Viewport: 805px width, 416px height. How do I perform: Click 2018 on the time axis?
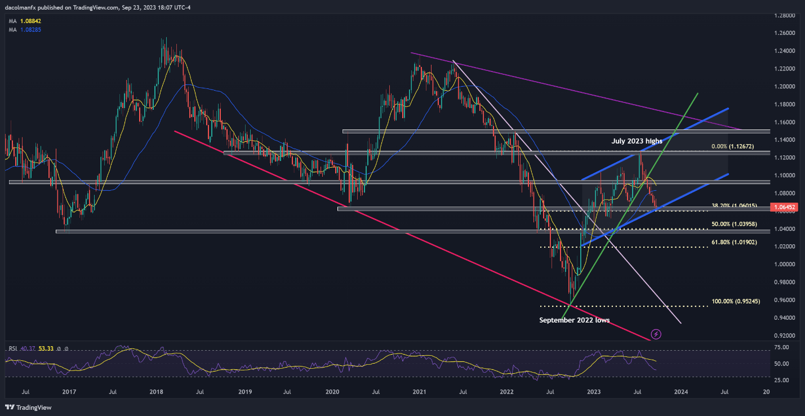coord(157,391)
